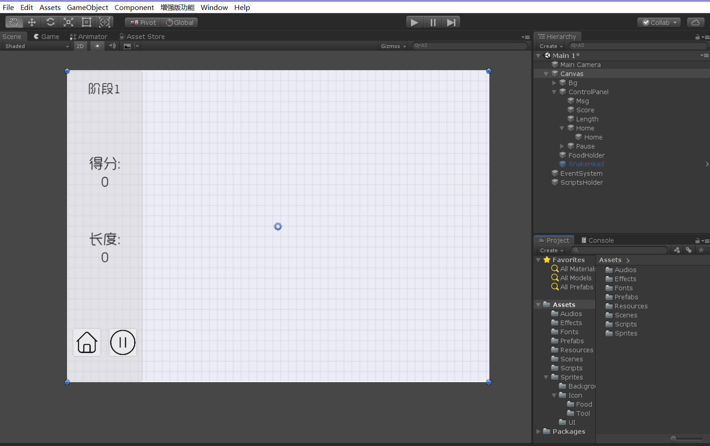The height and width of the screenshot is (446, 710).
Task: Select SnakeHead prefab in Hierarchy
Action: pos(586,164)
